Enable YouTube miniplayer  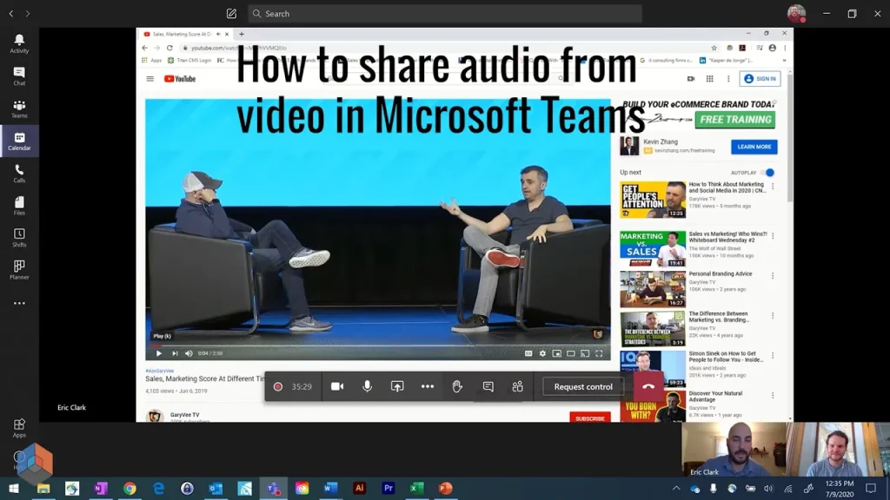point(557,353)
